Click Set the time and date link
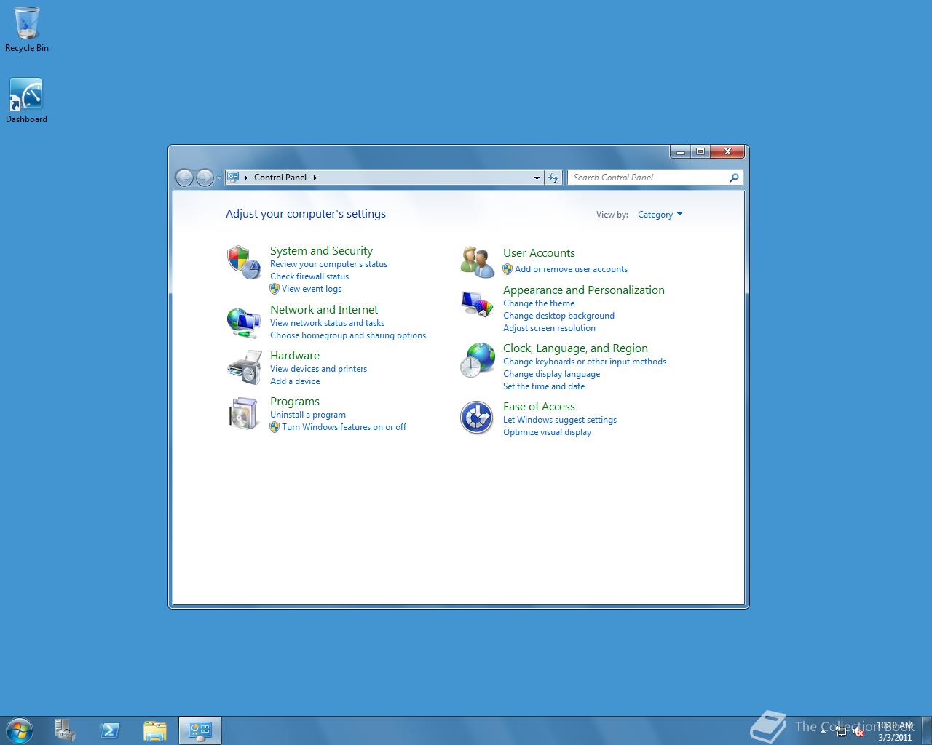Image resolution: width=932 pixels, height=745 pixels. click(x=544, y=386)
